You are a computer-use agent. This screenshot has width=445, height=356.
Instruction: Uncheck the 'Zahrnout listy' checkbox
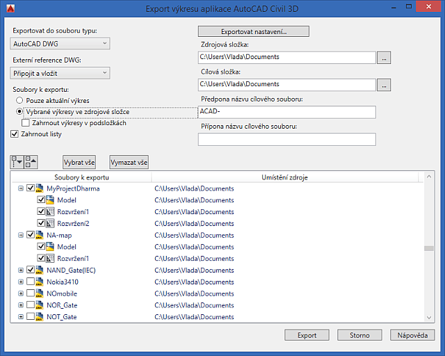click(15, 134)
